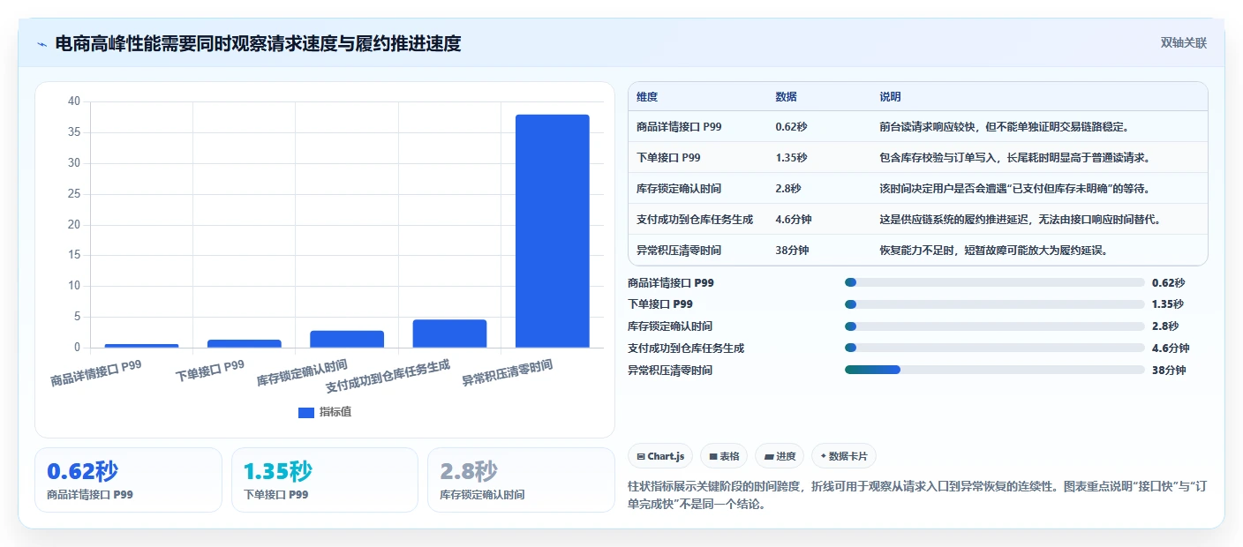Click table value 4.6分钟
The height and width of the screenshot is (547, 1243).
tap(794, 220)
